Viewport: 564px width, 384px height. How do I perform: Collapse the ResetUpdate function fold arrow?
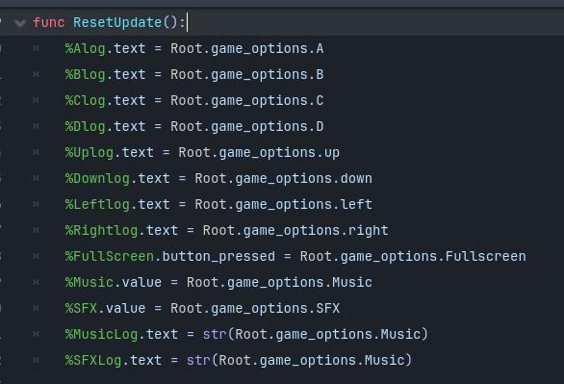pos(20,24)
